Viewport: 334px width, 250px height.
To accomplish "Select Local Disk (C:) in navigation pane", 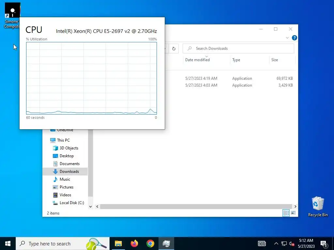I will pos(71,203).
